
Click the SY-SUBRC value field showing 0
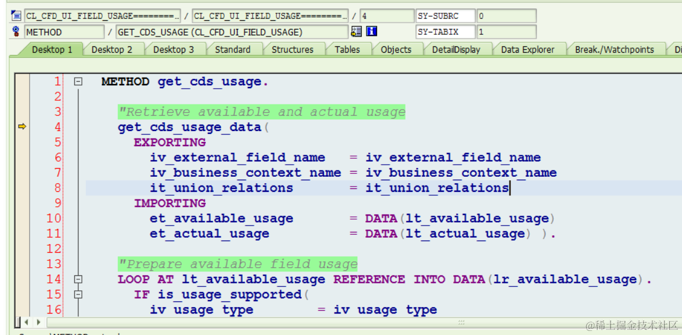click(507, 16)
